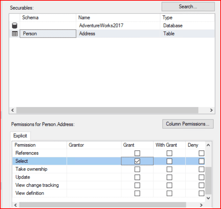
Task: Check the With Grant box for Select
Action: [x=169, y=161]
